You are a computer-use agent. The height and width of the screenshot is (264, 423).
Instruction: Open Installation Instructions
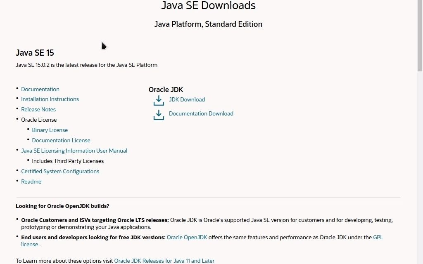click(x=50, y=99)
